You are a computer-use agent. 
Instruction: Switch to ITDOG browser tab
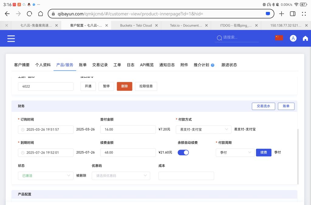coord(236,26)
